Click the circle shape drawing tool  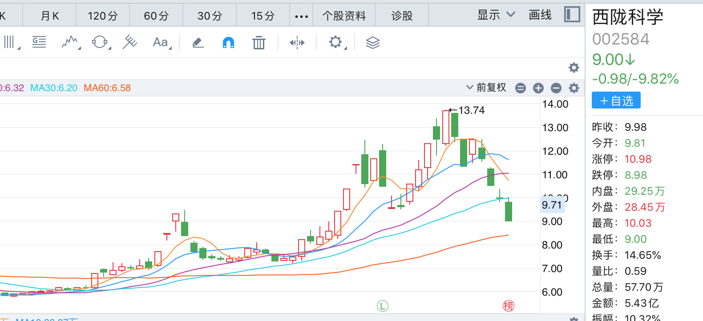(x=100, y=43)
